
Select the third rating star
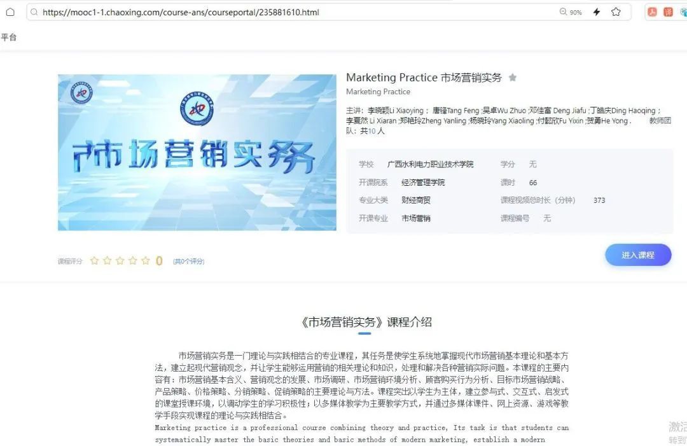click(120, 260)
